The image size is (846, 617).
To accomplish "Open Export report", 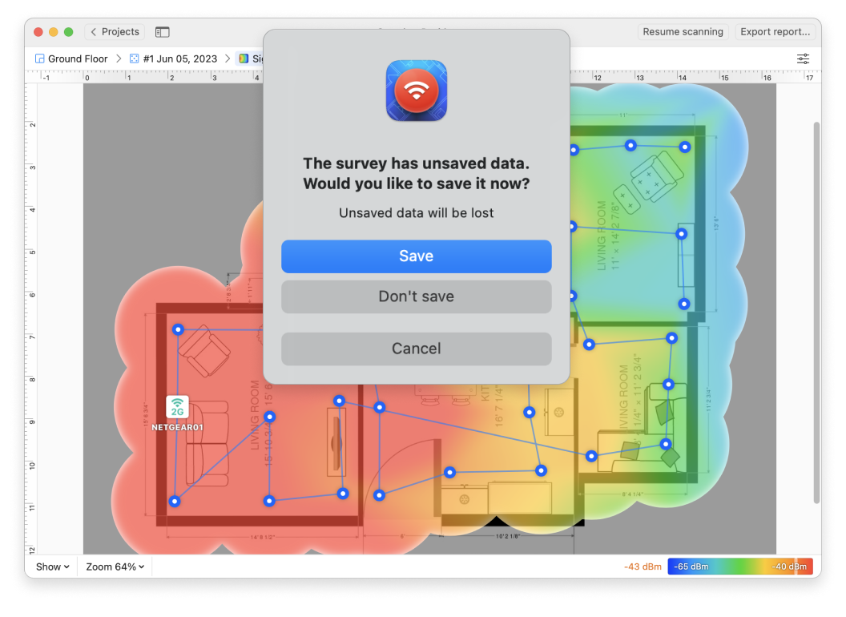I will coord(774,32).
